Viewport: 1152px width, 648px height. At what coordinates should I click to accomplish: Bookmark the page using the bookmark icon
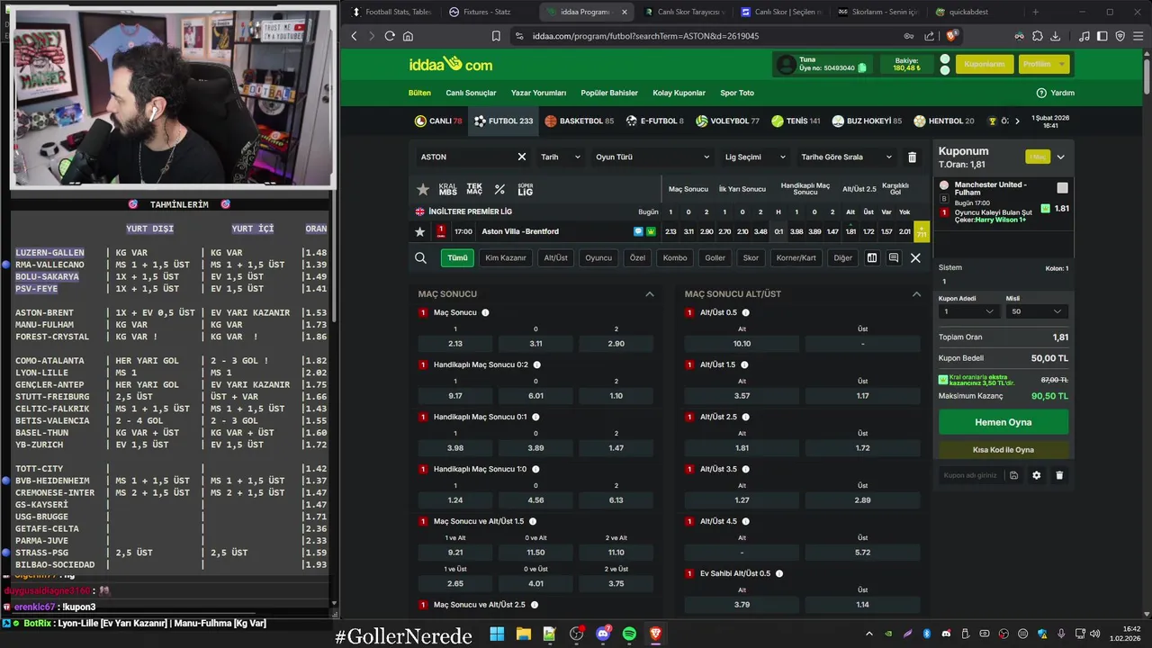pos(496,36)
